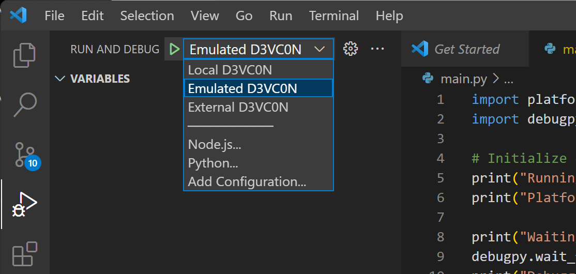Open Source Control with 10 changes
576x274 pixels.
point(24,155)
